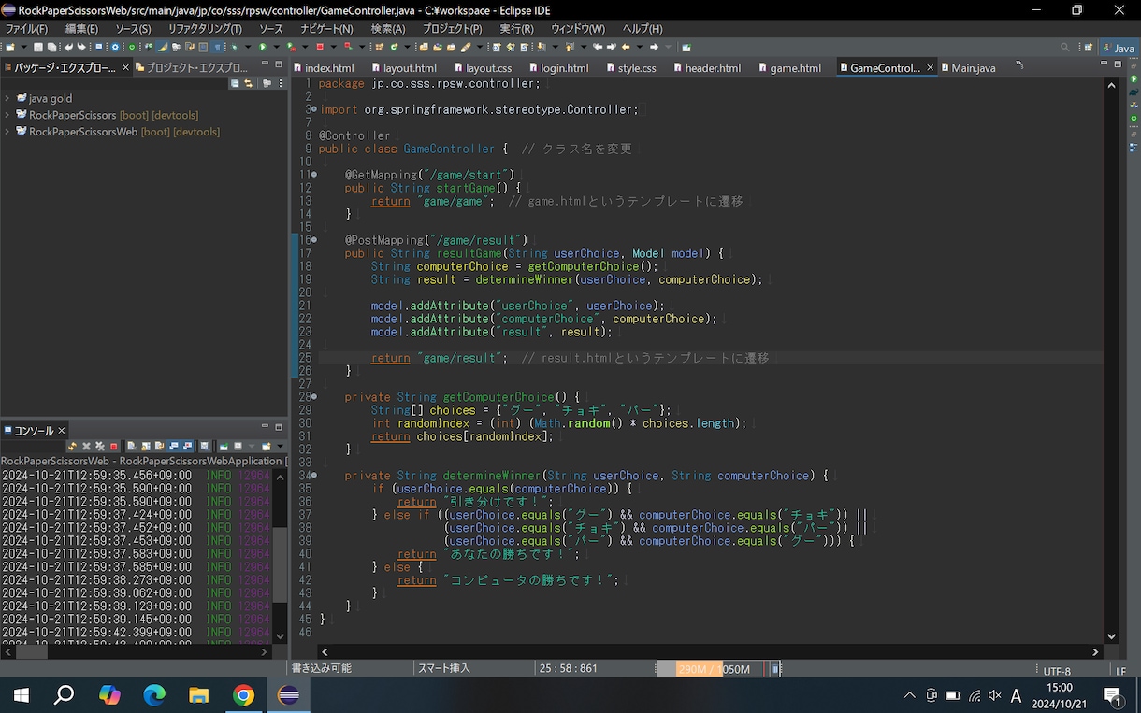1141x713 pixels.
Task: Click the taskbar clock showing 15:00
Action: [x=1060, y=694]
